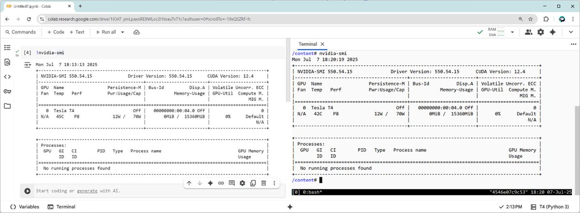The image size is (580, 213).
Task: Open Variables panel in bottom bar
Action: tap(24, 207)
